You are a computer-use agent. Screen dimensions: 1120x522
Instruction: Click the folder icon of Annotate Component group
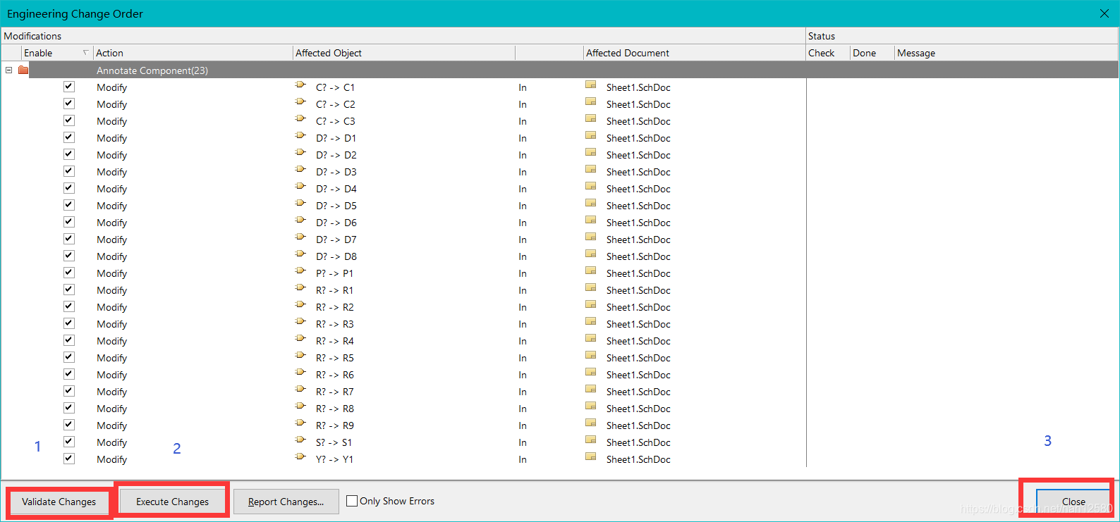23,70
